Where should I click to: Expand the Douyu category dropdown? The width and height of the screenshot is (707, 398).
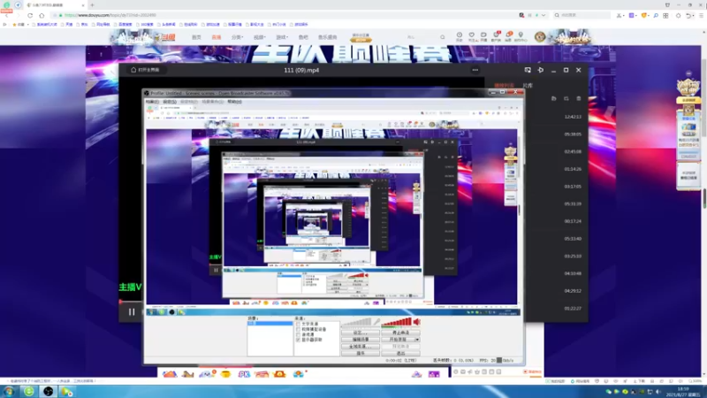coord(237,37)
